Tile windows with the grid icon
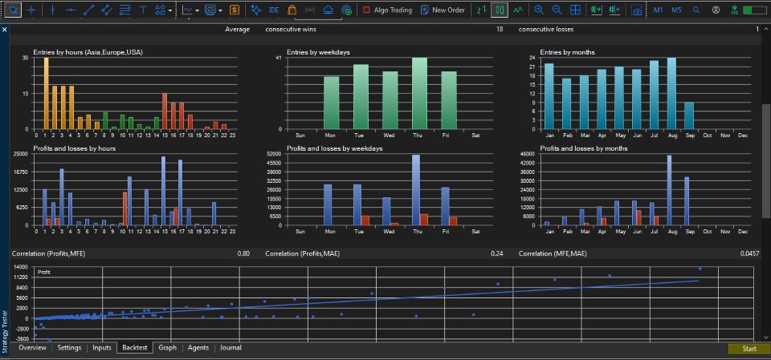This screenshot has height=360, width=771. click(575, 10)
